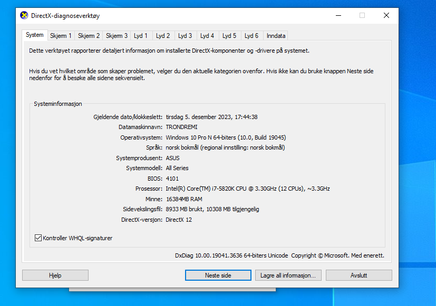436x306 pixels.
Task: Open the Skjerm 3 tab
Action: pos(117,36)
